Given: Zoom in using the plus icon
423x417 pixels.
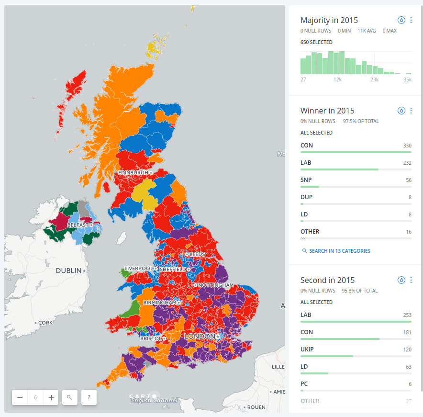Looking at the screenshot, I should tap(51, 397).
